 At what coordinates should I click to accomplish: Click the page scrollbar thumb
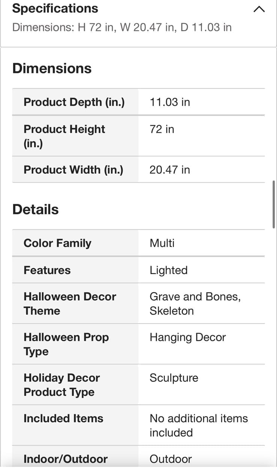click(x=274, y=204)
